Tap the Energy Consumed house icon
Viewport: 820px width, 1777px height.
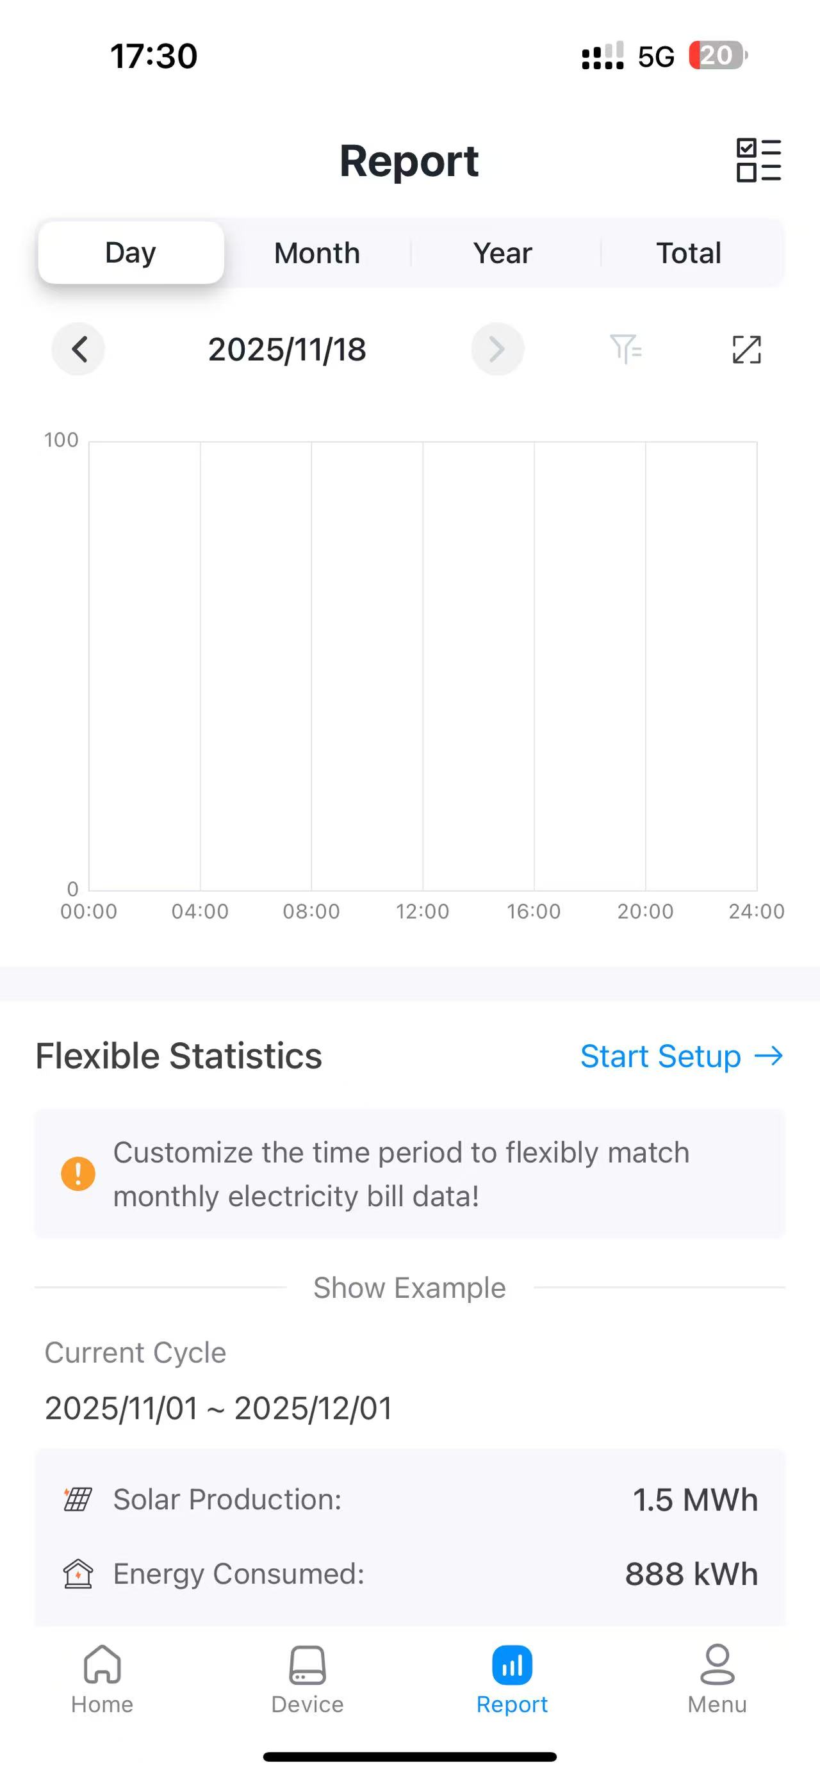pyautogui.click(x=78, y=1573)
